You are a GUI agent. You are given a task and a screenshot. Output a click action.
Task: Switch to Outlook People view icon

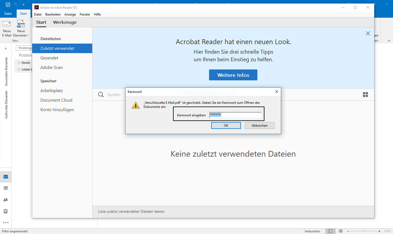coord(6,200)
